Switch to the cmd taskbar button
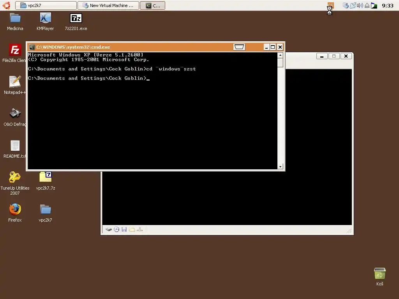The height and width of the screenshot is (299, 399). click(x=153, y=5)
